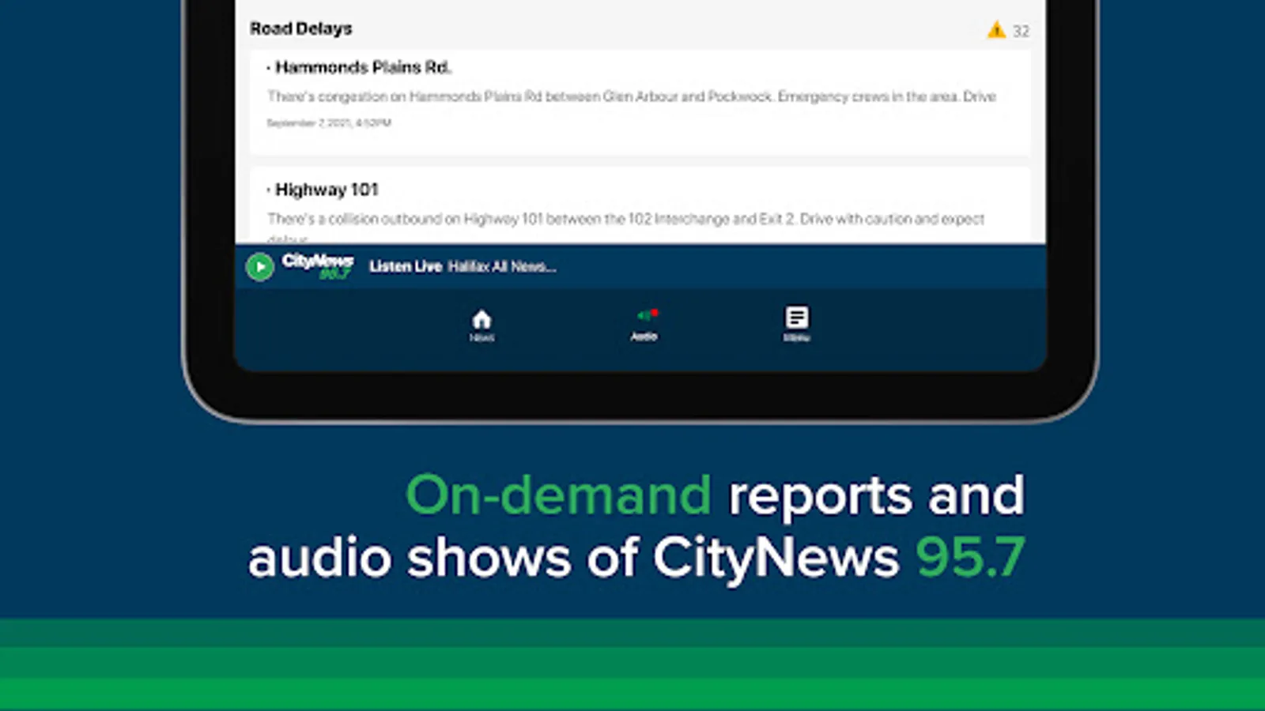
Task: Select the road delays count 32
Action: (x=1021, y=31)
